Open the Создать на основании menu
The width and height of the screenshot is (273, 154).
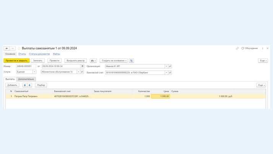[114, 61]
